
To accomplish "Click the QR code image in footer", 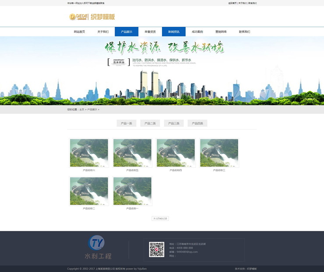I will coord(156,249).
